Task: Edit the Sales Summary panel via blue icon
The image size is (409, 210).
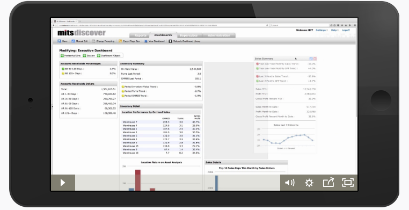Action: 311,59
